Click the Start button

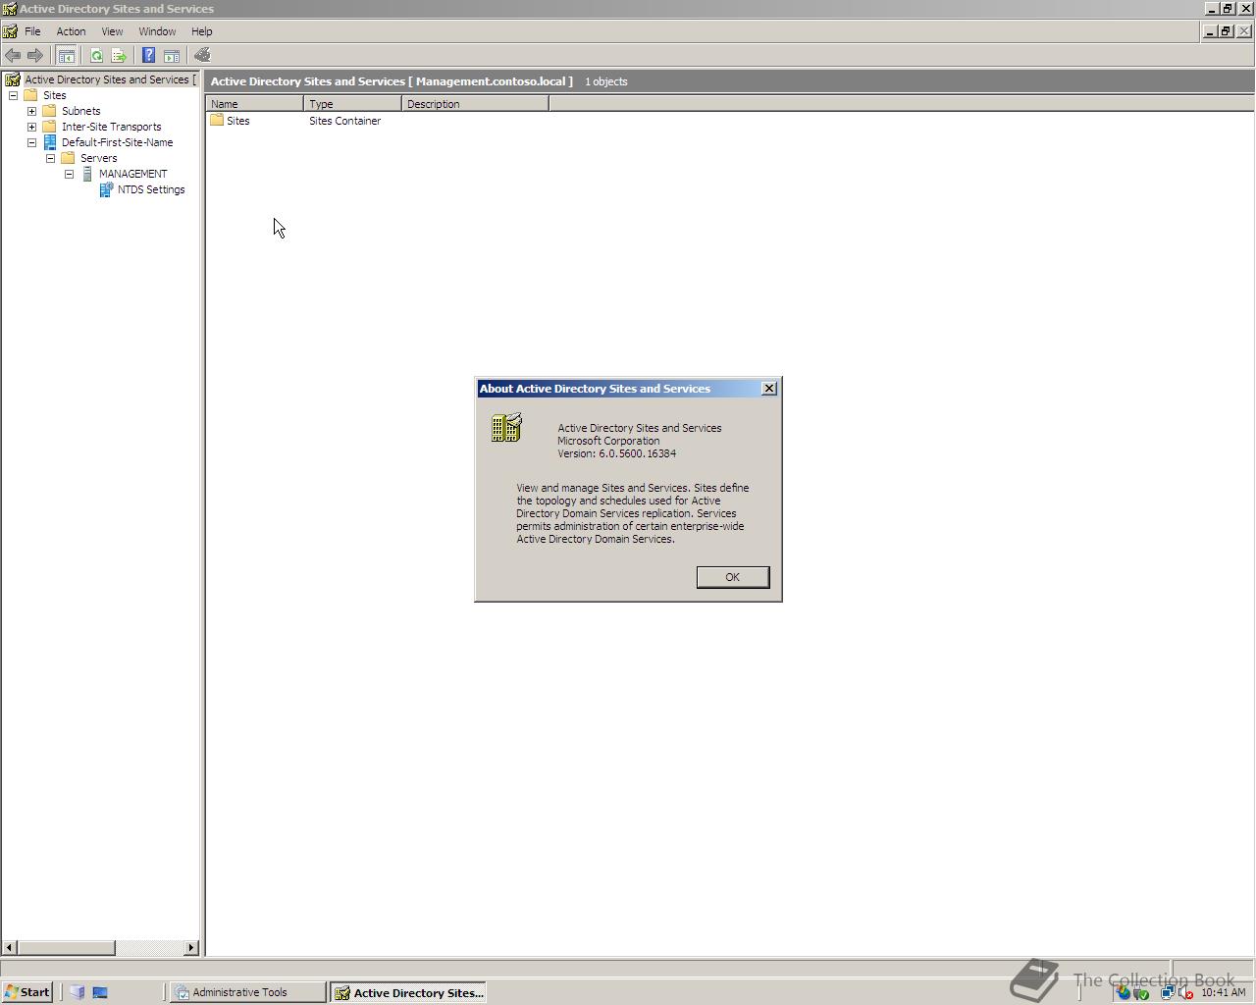27,992
